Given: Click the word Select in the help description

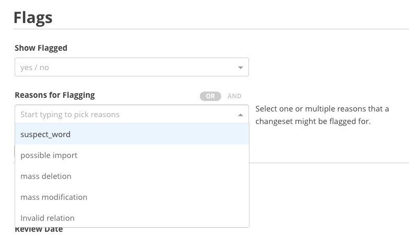Looking at the screenshot, I should (267, 109).
